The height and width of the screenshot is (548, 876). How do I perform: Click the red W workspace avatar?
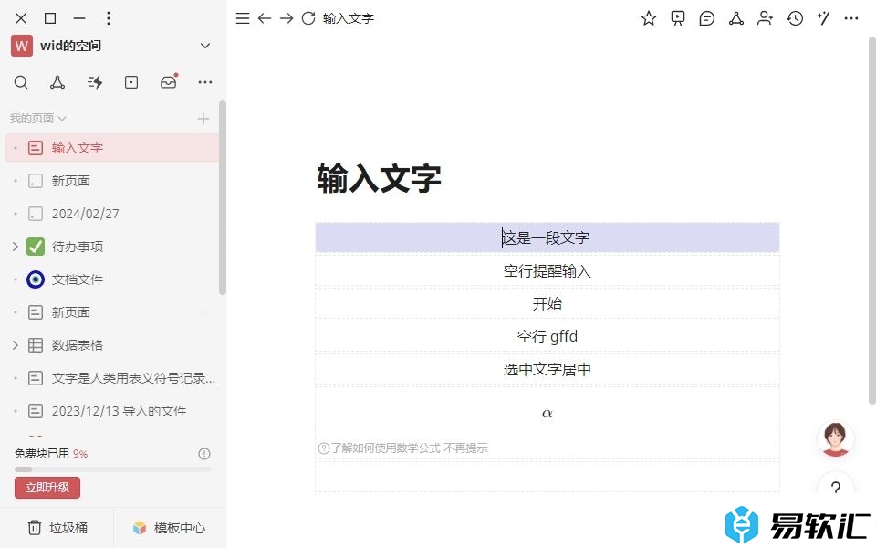(21, 46)
